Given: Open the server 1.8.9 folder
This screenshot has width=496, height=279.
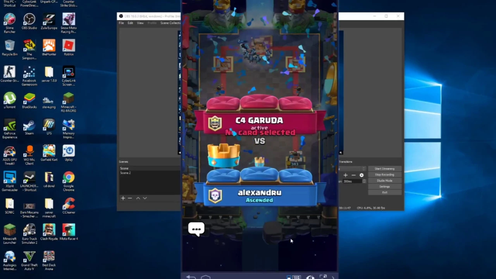Looking at the screenshot, I should click(x=49, y=74).
